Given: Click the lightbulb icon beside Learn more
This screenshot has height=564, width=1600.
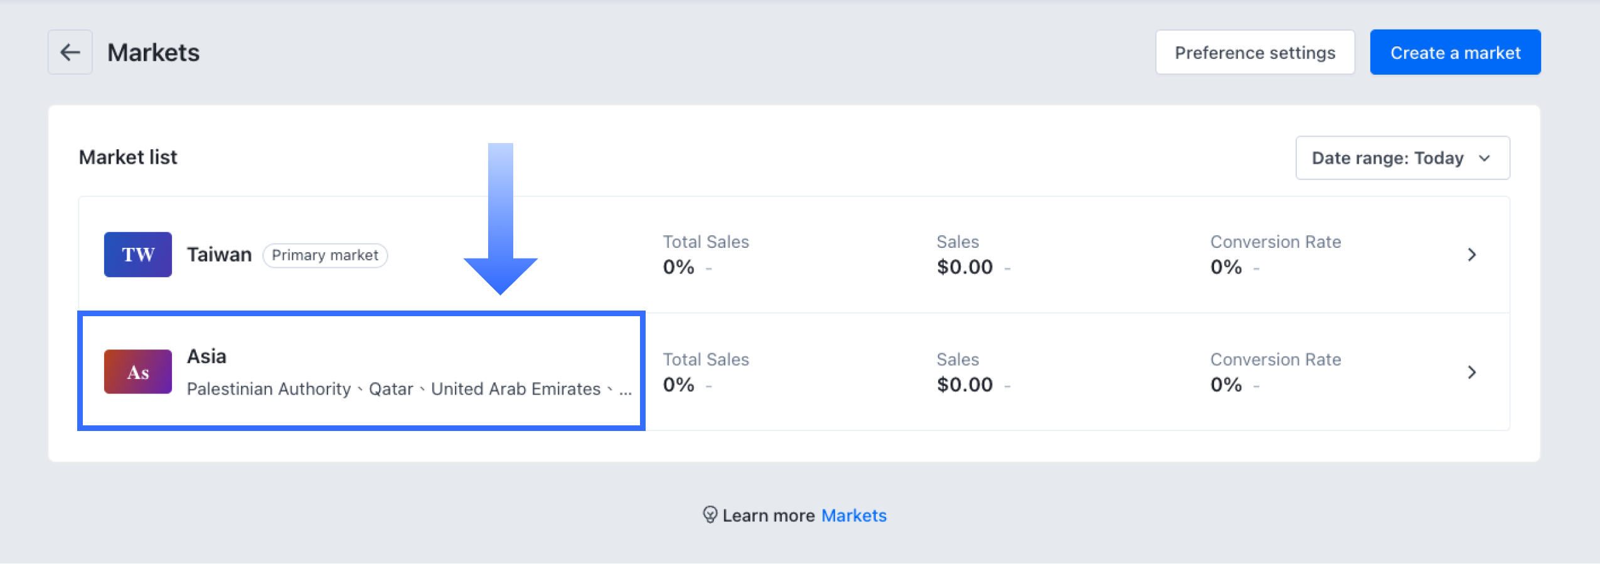Looking at the screenshot, I should tap(710, 515).
